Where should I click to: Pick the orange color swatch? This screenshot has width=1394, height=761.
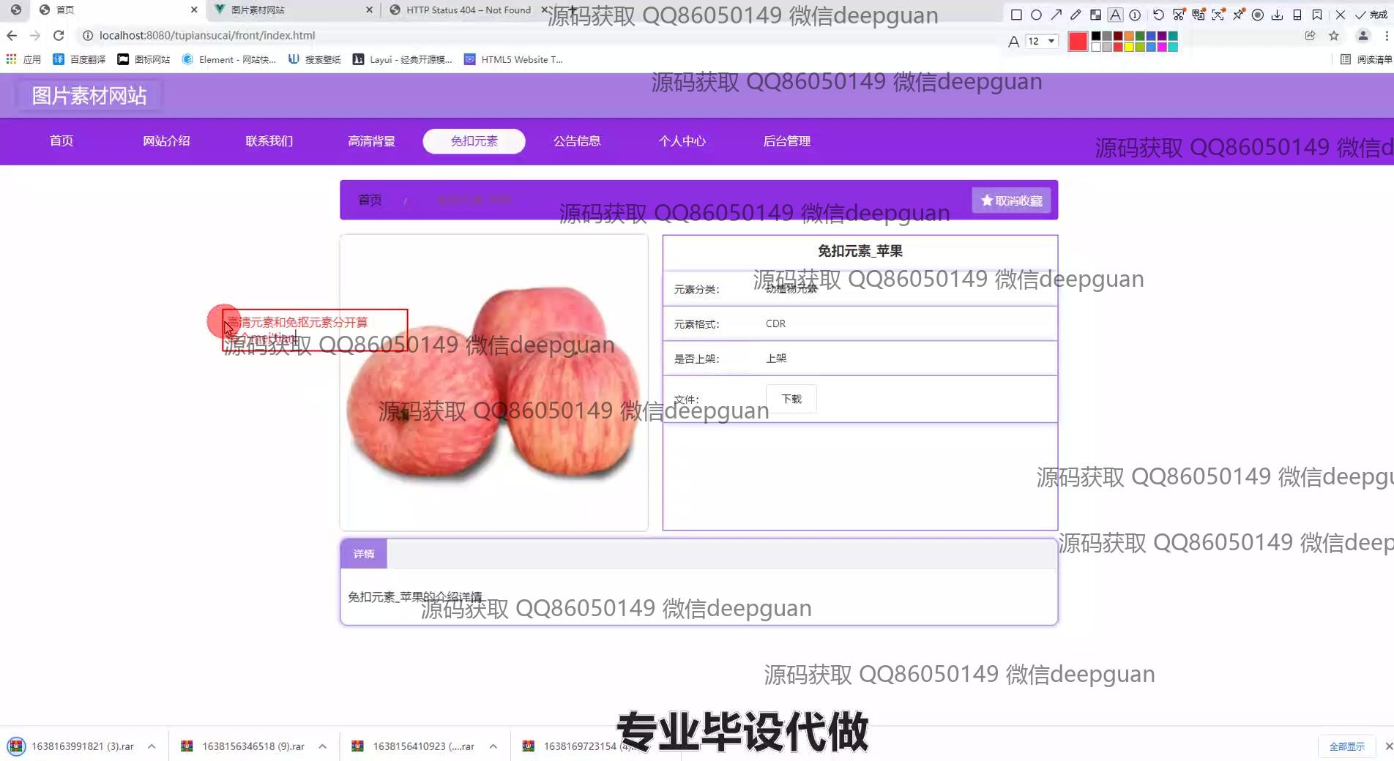[1129, 36]
